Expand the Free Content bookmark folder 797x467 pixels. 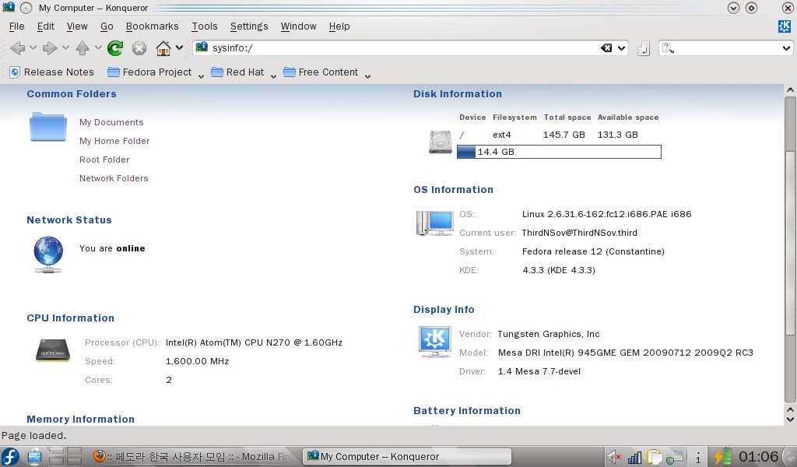pyautogui.click(x=326, y=72)
